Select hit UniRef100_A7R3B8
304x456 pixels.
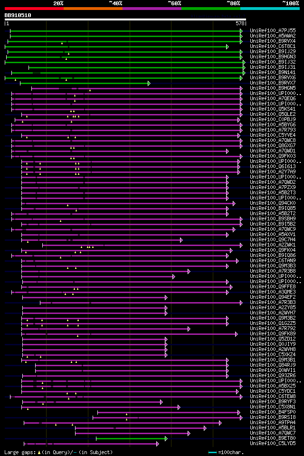[x=273, y=271]
